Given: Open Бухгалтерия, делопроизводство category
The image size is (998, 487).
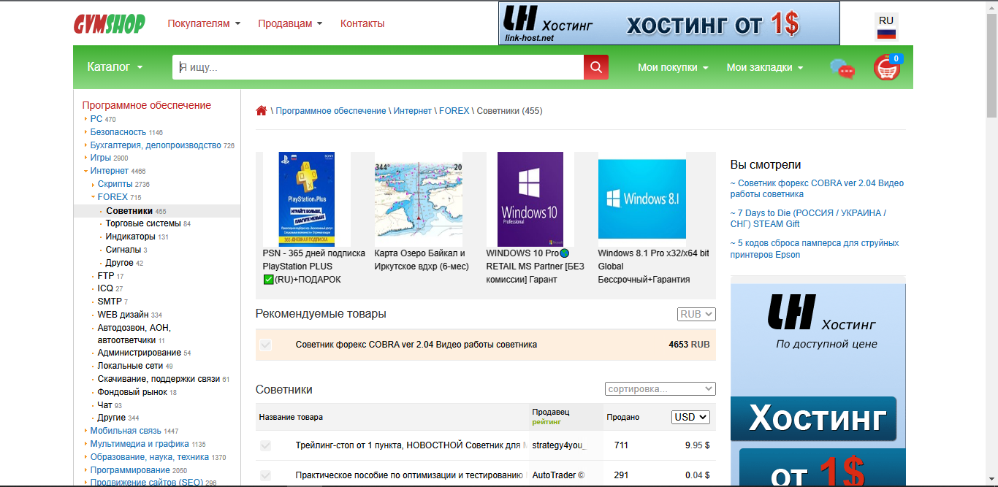Looking at the screenshot, I should [x=156, y=145].
